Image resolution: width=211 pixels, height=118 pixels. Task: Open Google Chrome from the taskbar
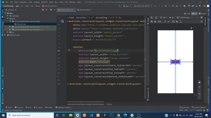tap(118, 115)
